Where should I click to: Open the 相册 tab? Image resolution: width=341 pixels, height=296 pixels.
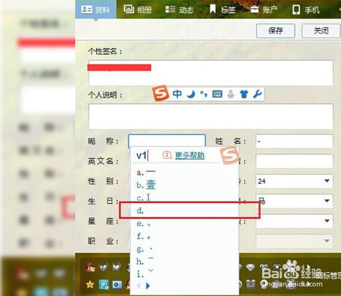click(x=138, y=9)
